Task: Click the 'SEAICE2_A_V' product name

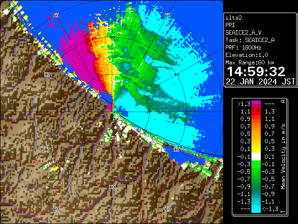Action: point(243,33)
